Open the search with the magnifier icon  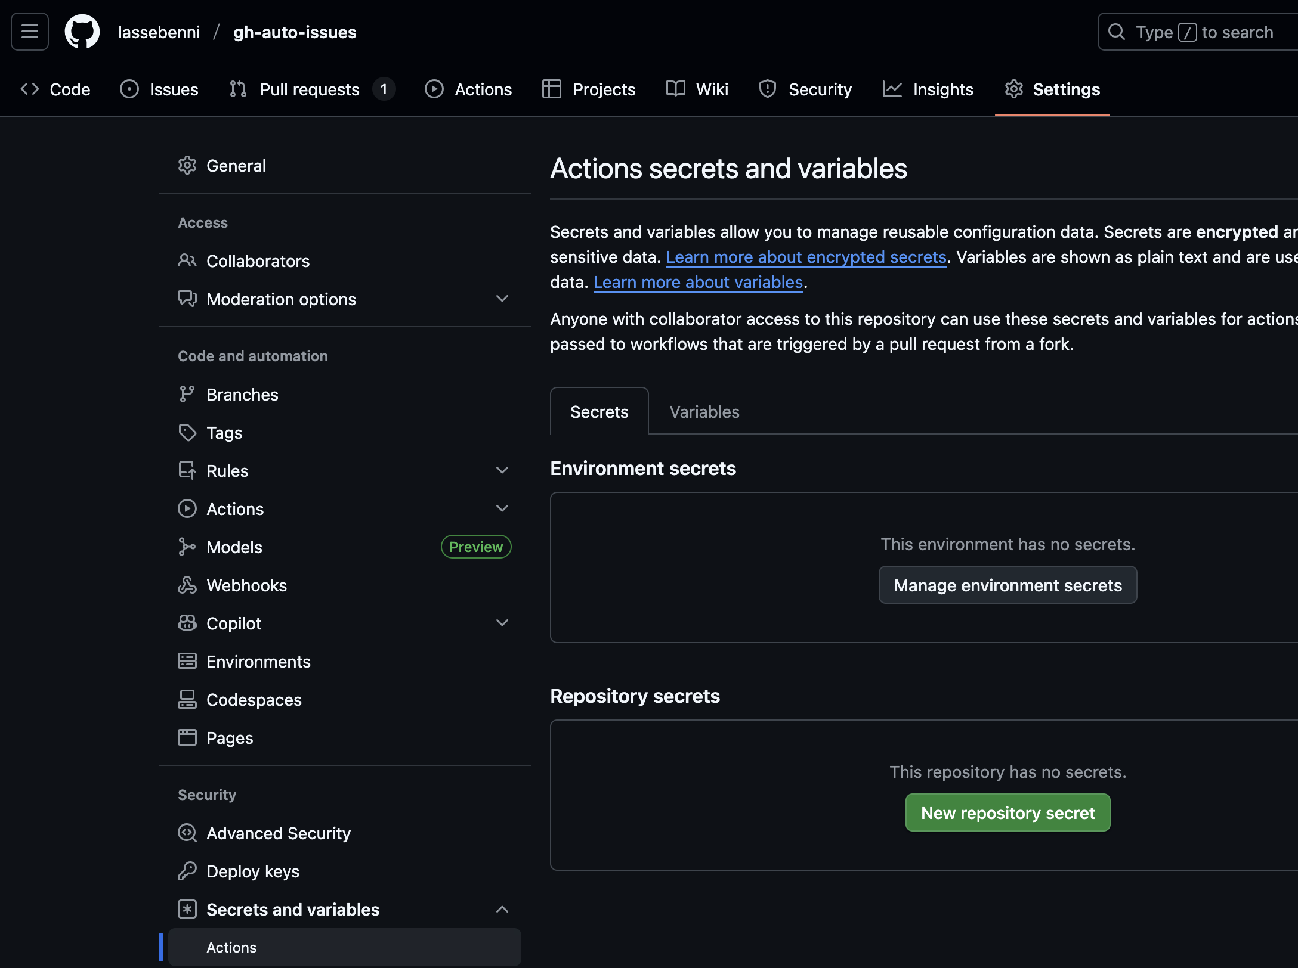1117,32
